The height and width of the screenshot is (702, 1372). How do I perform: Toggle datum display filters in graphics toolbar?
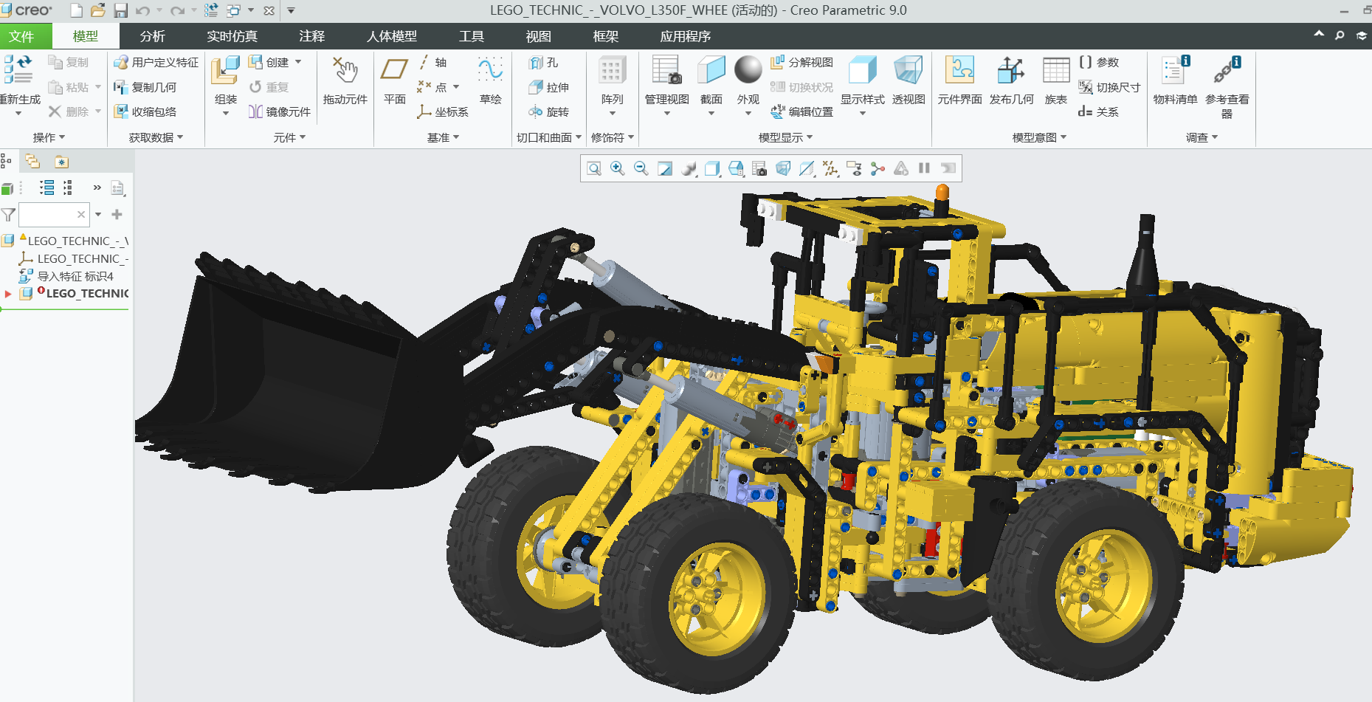pyautogui.click(x=830, y=169)
